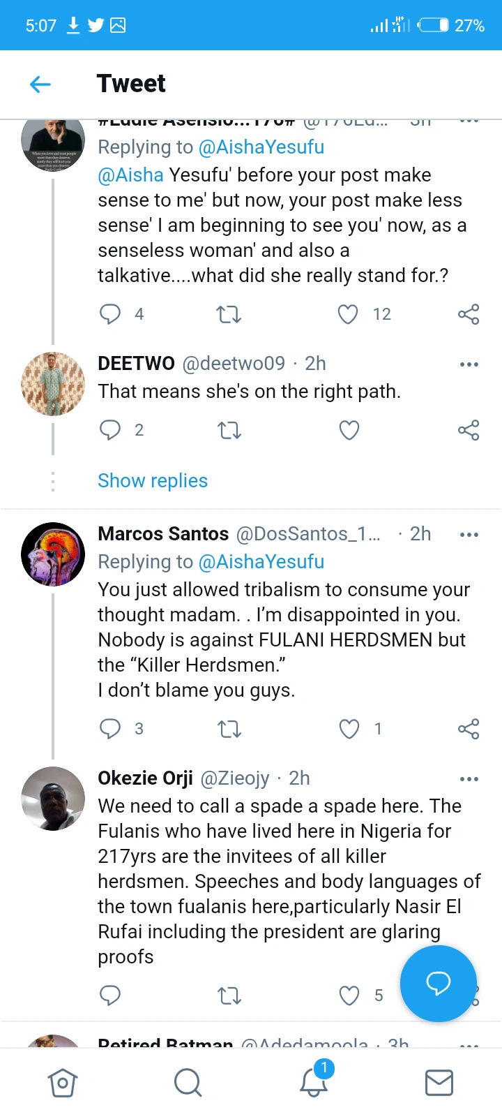Open more options for DEETWO's tweet
502x1117 pixels.
coord(469,364)
